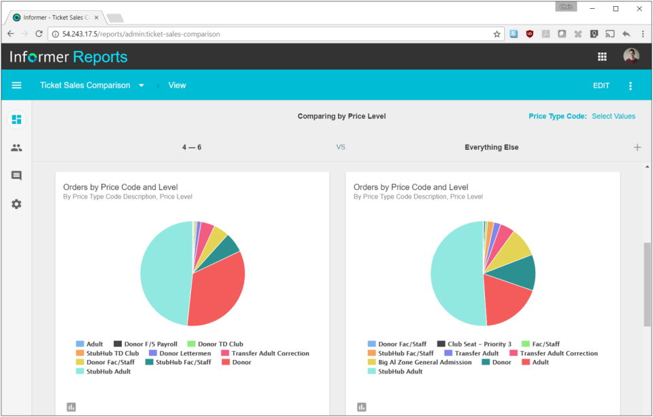Click the blue S extension icon
The height and width of the screenshot is (417, 653).
pos(514,34)
